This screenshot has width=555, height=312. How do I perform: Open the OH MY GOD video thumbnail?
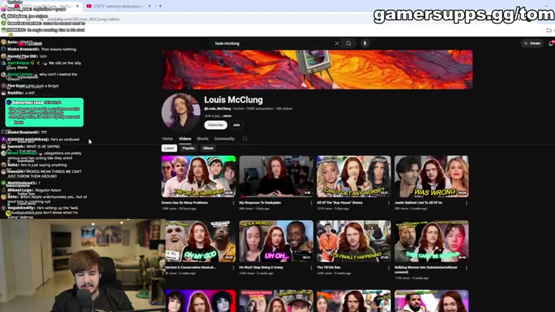(200, 241)
